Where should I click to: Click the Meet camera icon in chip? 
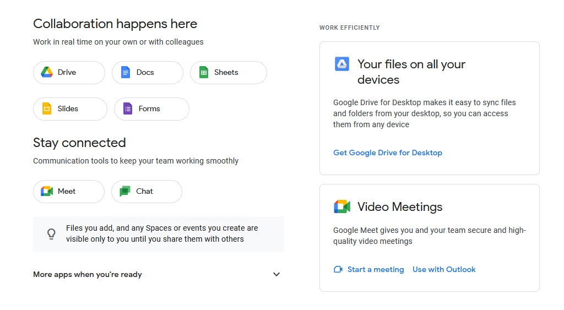(x=47, y=191)
